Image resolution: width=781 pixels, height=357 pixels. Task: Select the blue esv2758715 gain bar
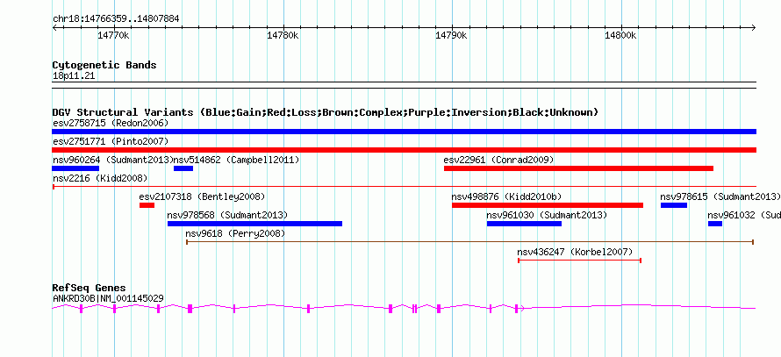pos(404,132)
